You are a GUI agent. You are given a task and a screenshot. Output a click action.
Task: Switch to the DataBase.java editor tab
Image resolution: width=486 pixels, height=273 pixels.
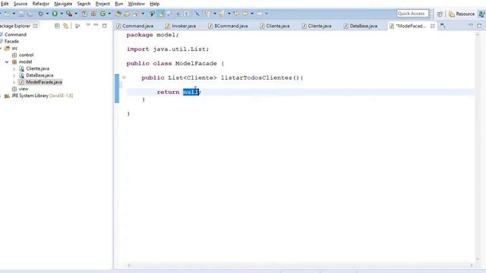361,26
